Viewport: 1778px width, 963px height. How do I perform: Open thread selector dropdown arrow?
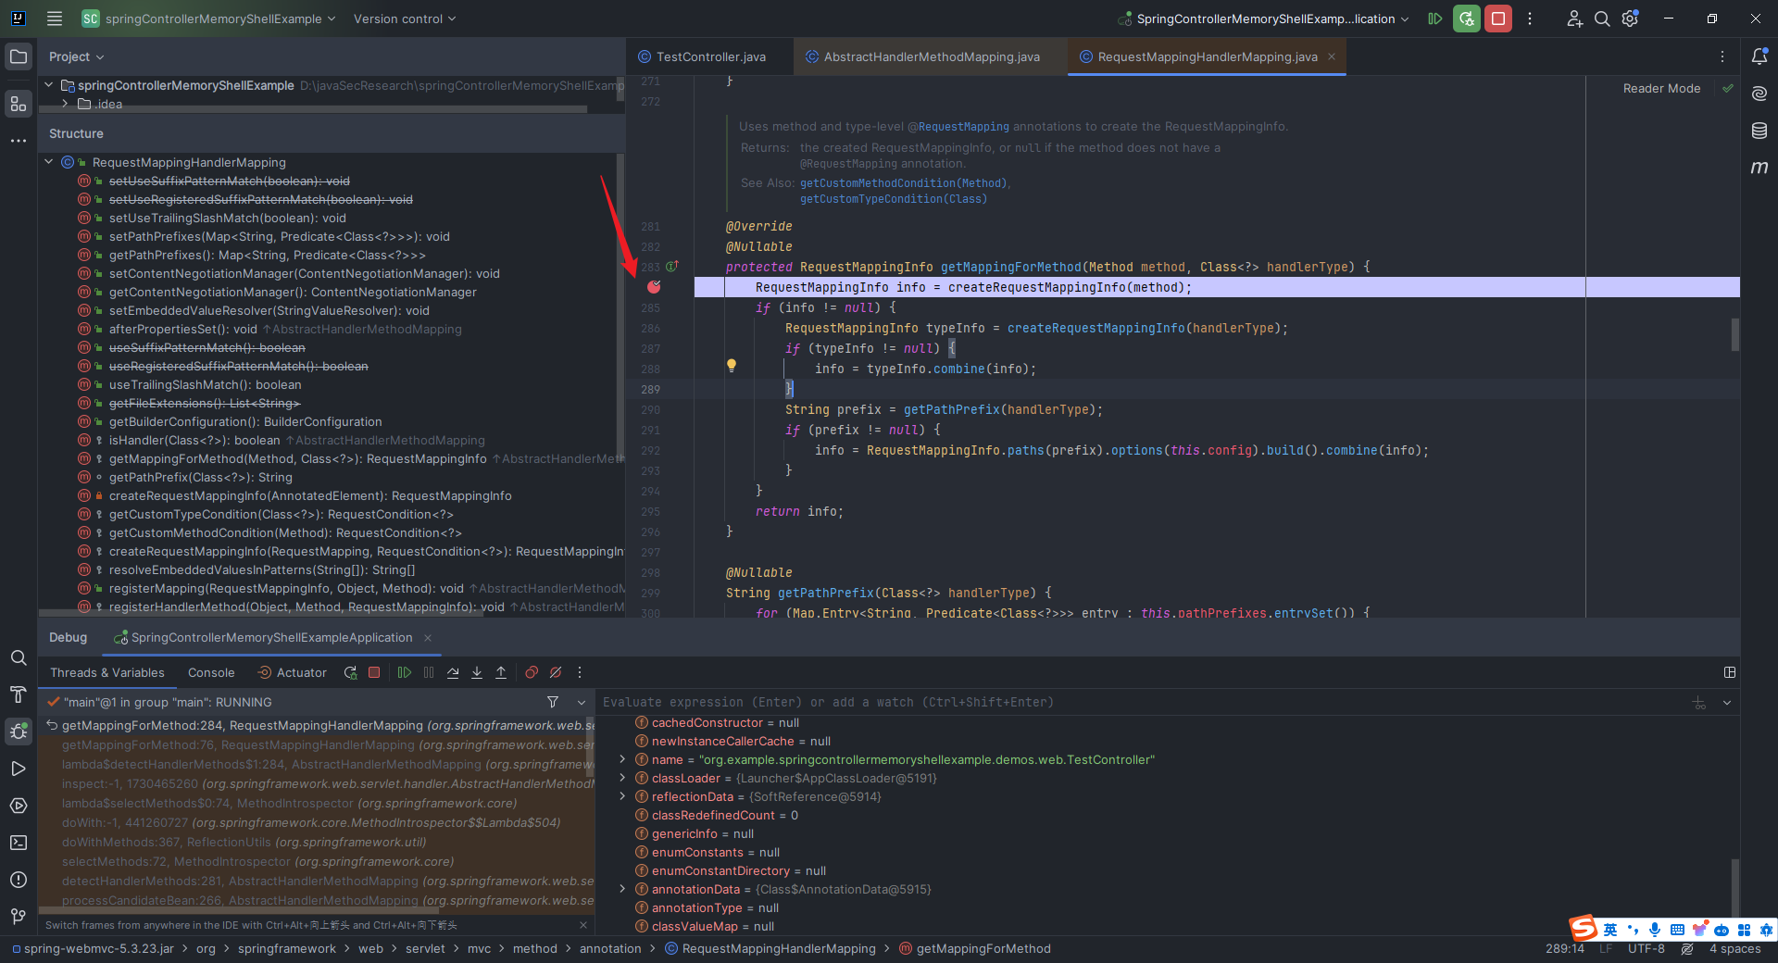pyautogui.click(x=582, y=703)
